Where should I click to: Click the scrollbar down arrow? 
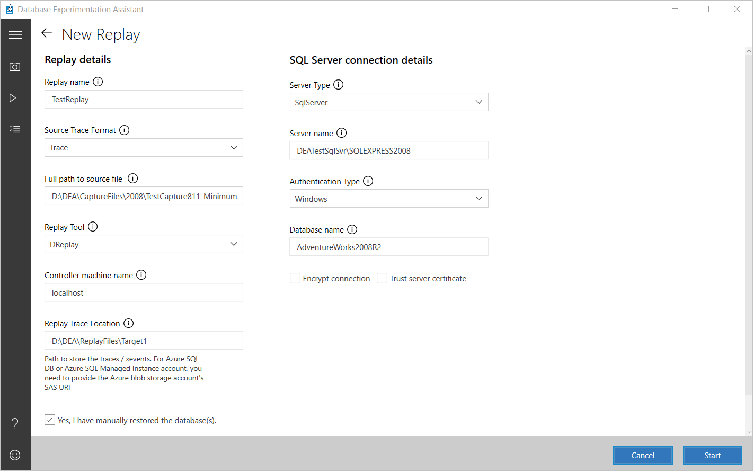click(749, 432)
